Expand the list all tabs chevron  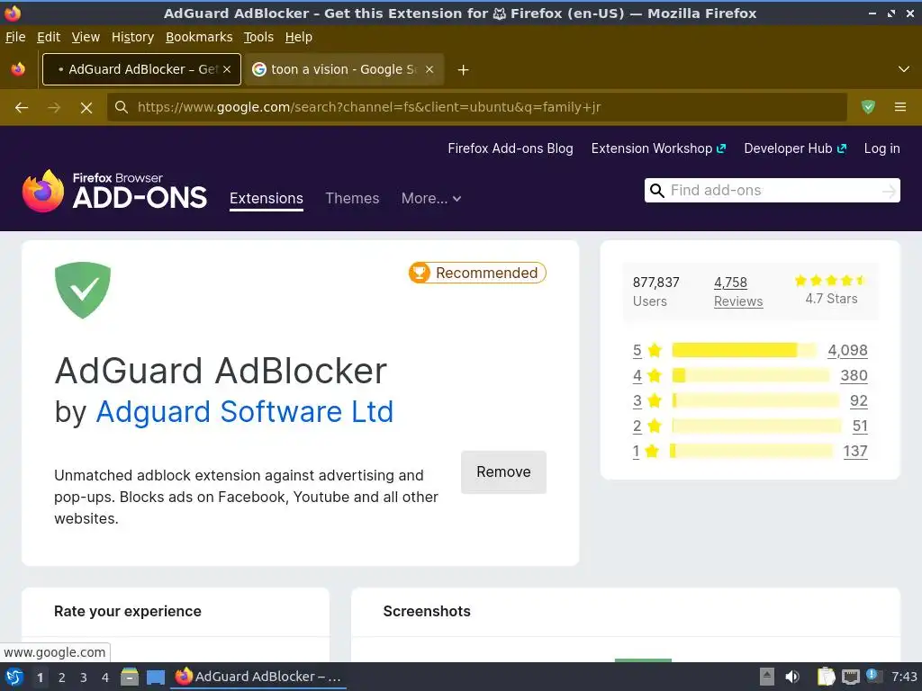[x=904, y=69]
